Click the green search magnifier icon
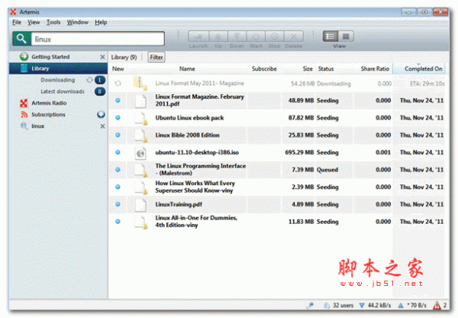The width and height of the screenshot is (458, 318). (x=21, y=39)
